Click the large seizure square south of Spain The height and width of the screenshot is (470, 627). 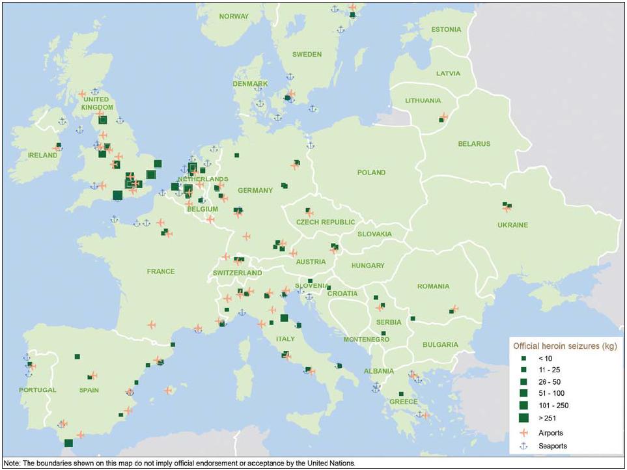tap(68, 443)
